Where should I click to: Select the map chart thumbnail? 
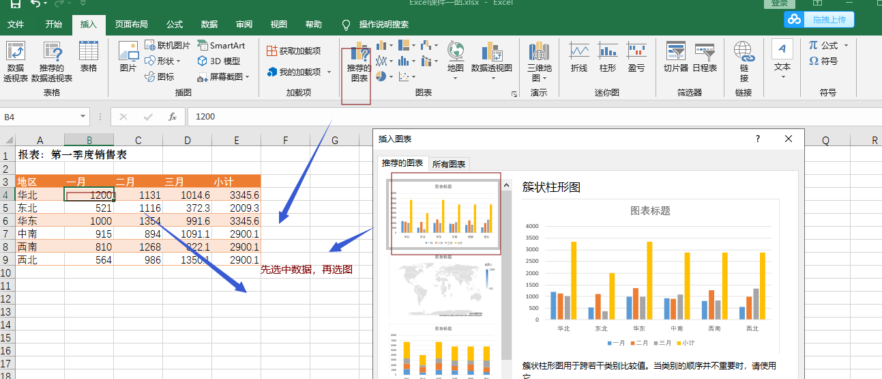click(445, 287)
